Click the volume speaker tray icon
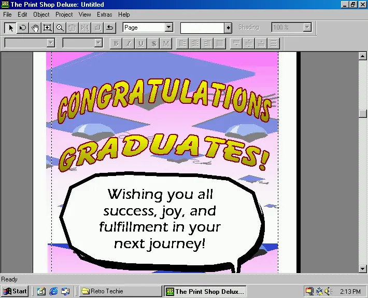 [328, 291]
